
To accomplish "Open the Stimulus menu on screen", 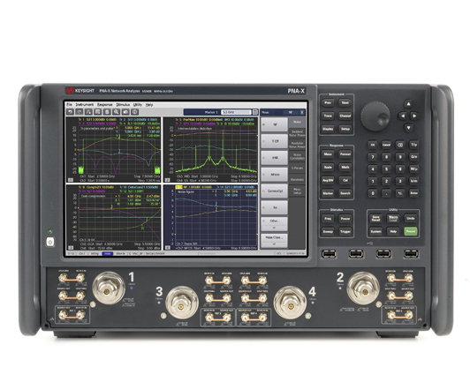I will pos(123,105).
